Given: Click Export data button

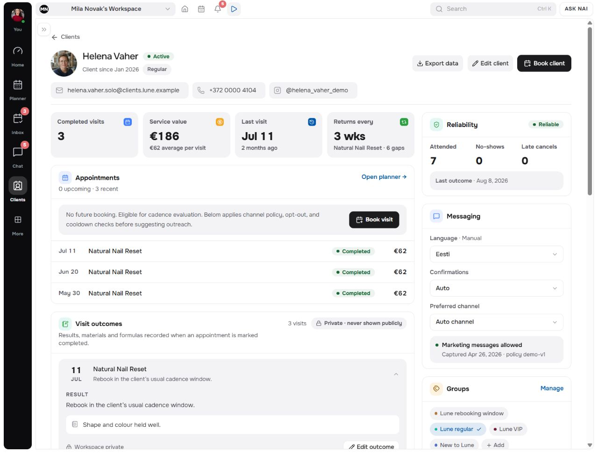Looking at the screenshot, I should 438,64.
